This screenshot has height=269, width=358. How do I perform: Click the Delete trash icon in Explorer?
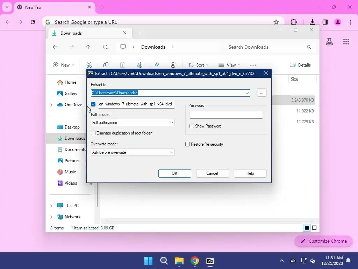tap(173, 65)
